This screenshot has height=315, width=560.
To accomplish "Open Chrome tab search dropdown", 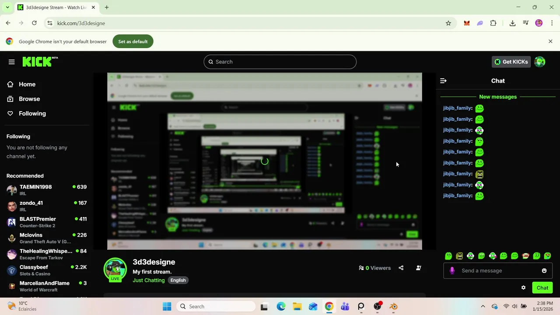I will pyautogui.click(x=7, y=7).
